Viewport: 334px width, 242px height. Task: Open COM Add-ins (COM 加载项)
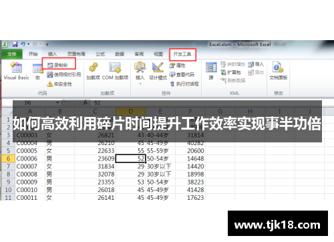click(x=115, y=71)
